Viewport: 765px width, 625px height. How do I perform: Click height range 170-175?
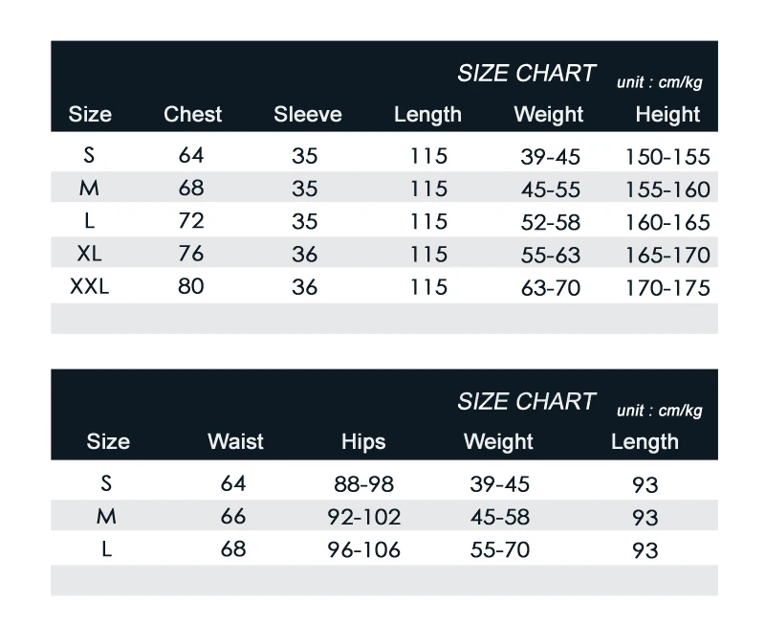[x=667, y=288]
